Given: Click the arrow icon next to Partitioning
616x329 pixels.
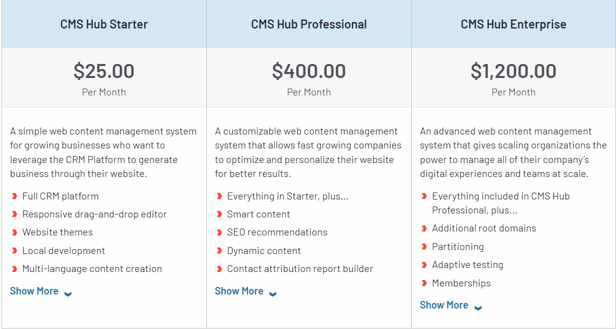Looking at the screenshot, I should [x=425, y=246].
